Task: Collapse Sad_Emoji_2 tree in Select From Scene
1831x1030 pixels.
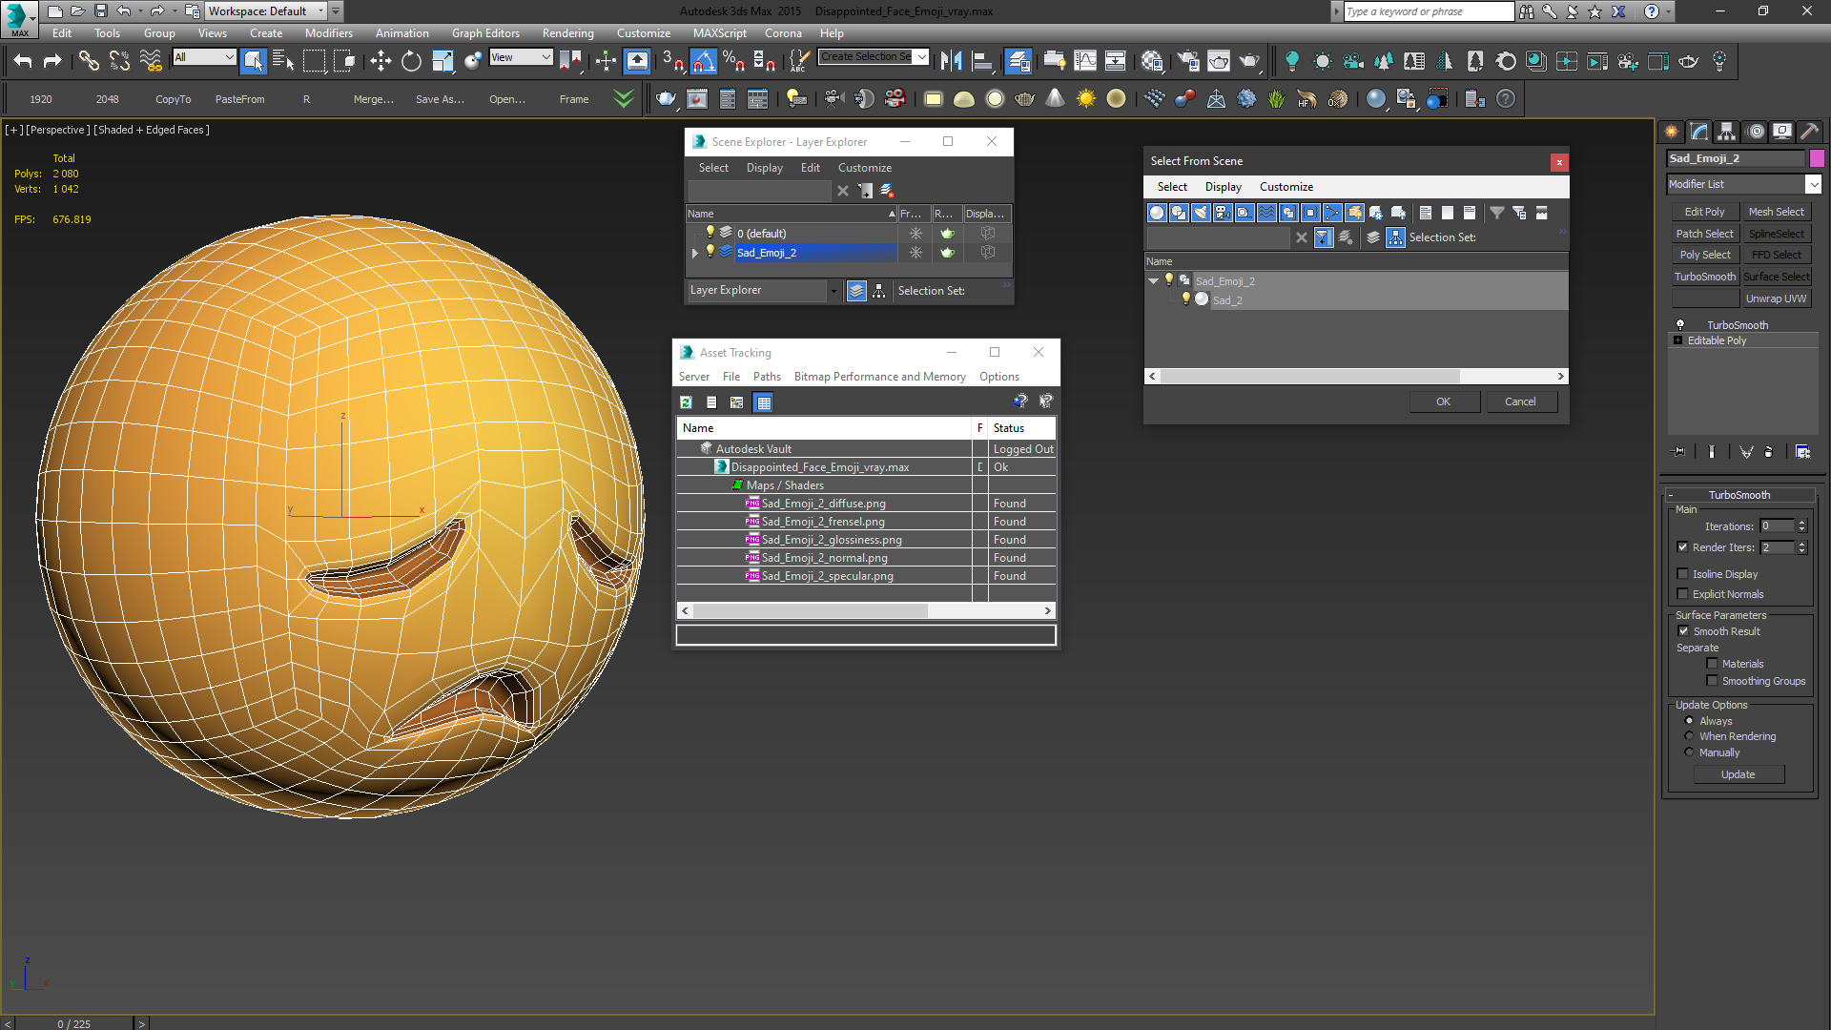Action: 1153,280
